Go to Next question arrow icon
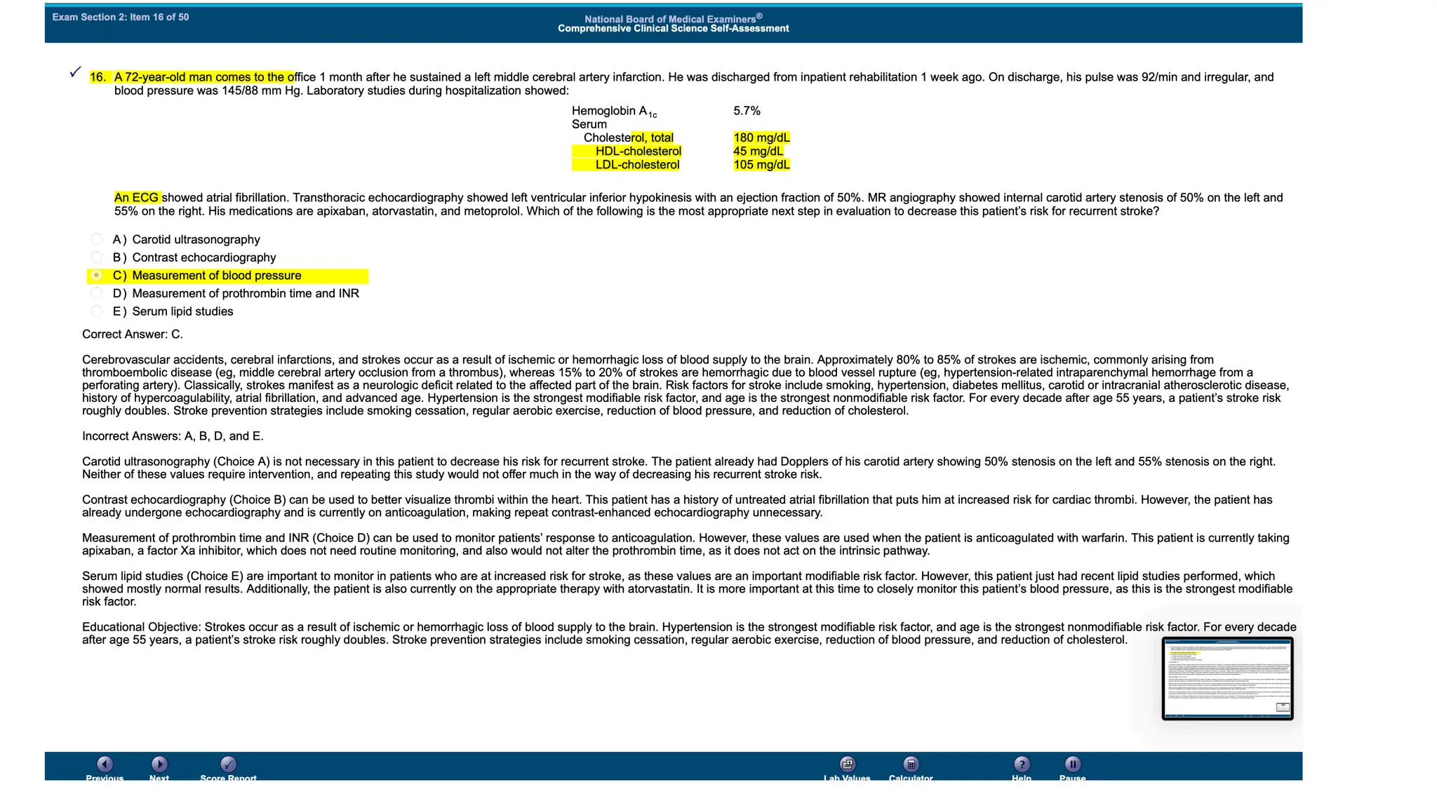Viewport: 1437px width, 808px height. 159,764
